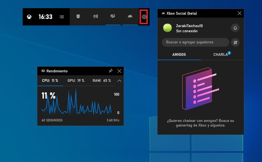Click the 'Buscar o agregar jugadores' field
262x162 pixels.
coord(195,42)
